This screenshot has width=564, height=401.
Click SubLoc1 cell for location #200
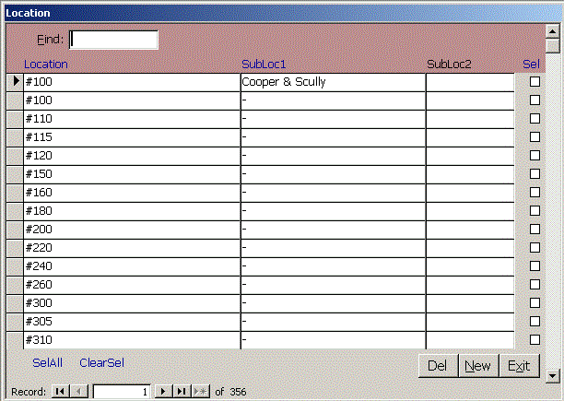click(x=332, y=230)
